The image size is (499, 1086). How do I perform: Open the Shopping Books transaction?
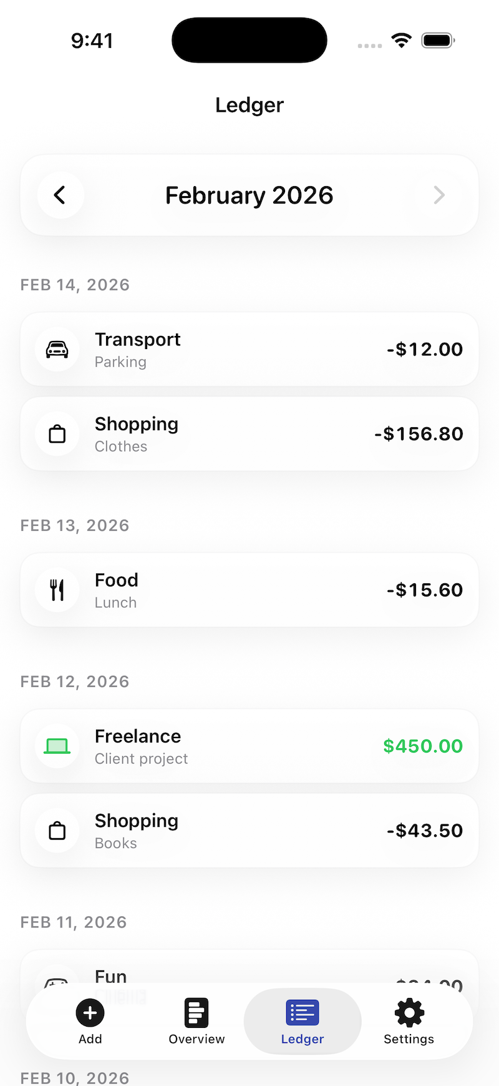pyautogui.click(x=249, y=831)
